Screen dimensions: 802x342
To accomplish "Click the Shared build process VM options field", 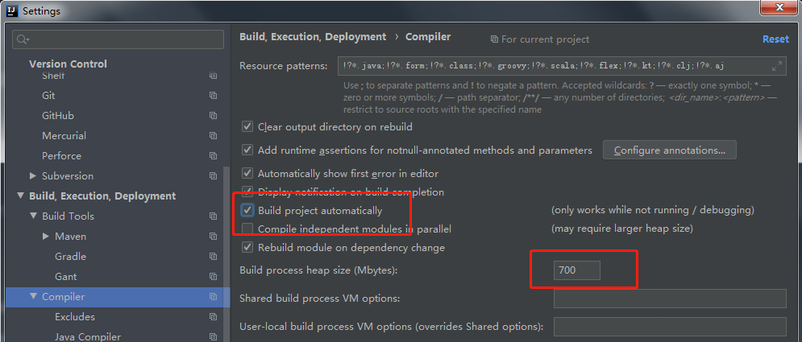I will coord(669,299).
